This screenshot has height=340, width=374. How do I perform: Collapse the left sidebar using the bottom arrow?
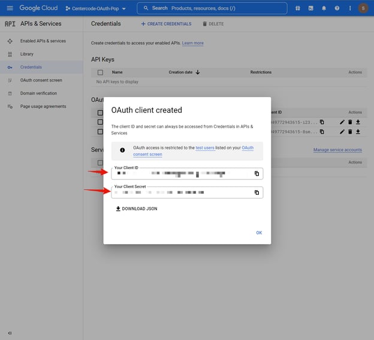[10, 333]
